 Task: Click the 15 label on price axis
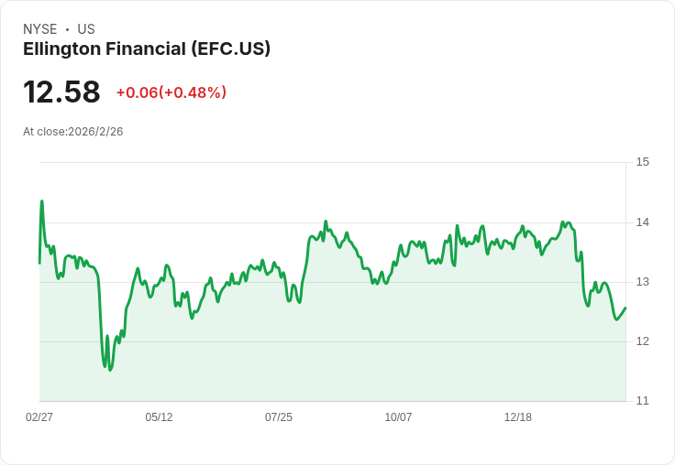coord(642,162)
